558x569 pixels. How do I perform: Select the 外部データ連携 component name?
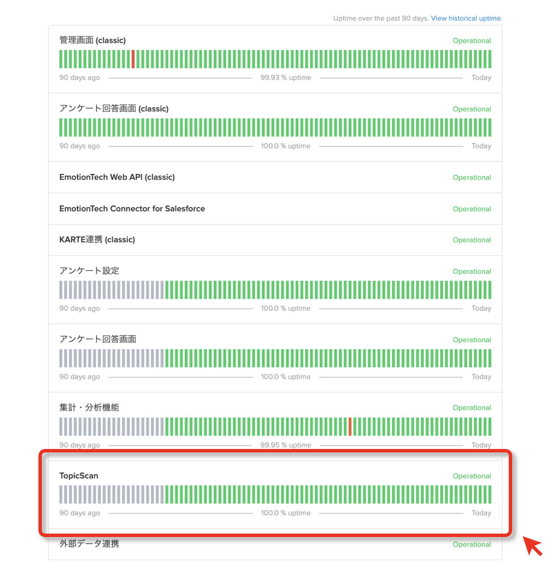89,544
